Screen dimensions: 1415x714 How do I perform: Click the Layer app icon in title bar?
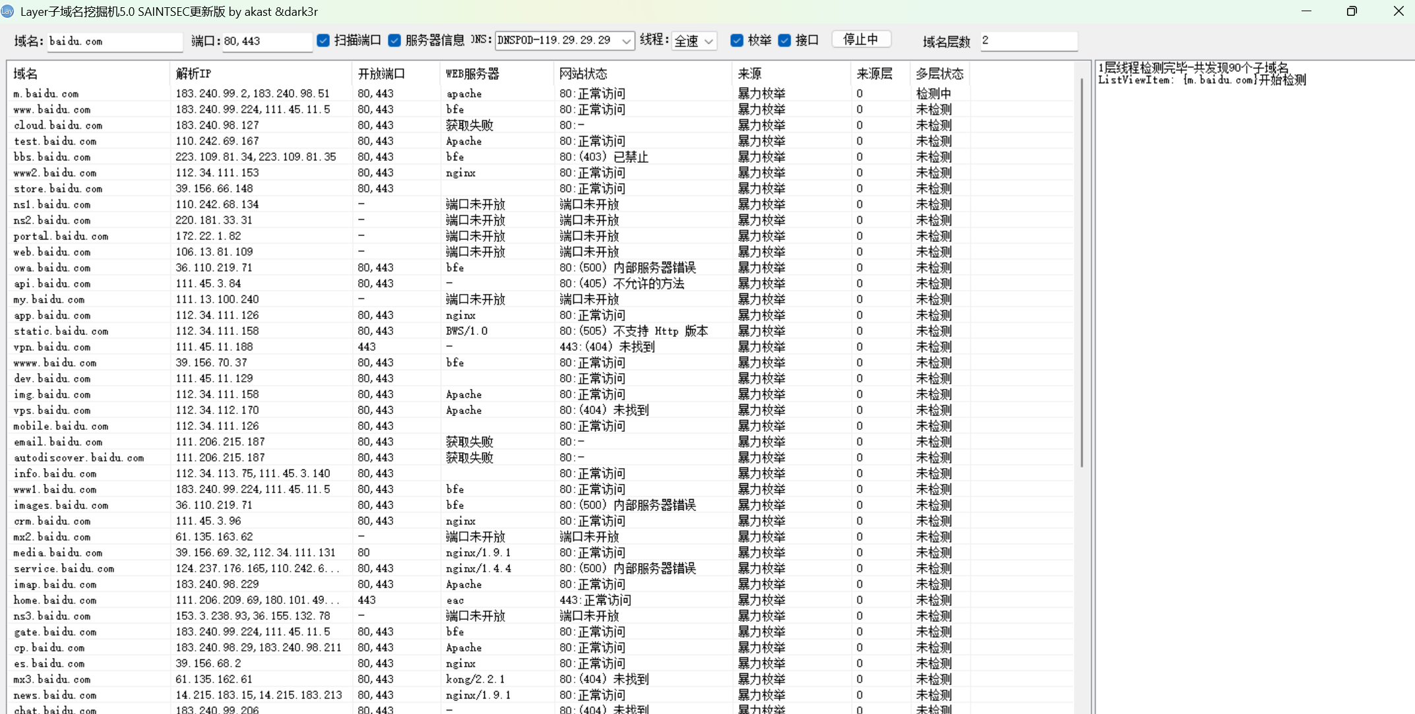tap(7, 11)
